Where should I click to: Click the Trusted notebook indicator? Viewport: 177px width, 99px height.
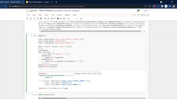(x=134, y=15)
